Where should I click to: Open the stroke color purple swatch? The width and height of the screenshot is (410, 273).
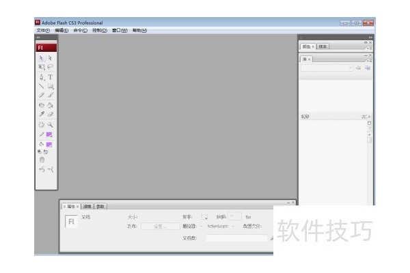(x=49, y=134)
